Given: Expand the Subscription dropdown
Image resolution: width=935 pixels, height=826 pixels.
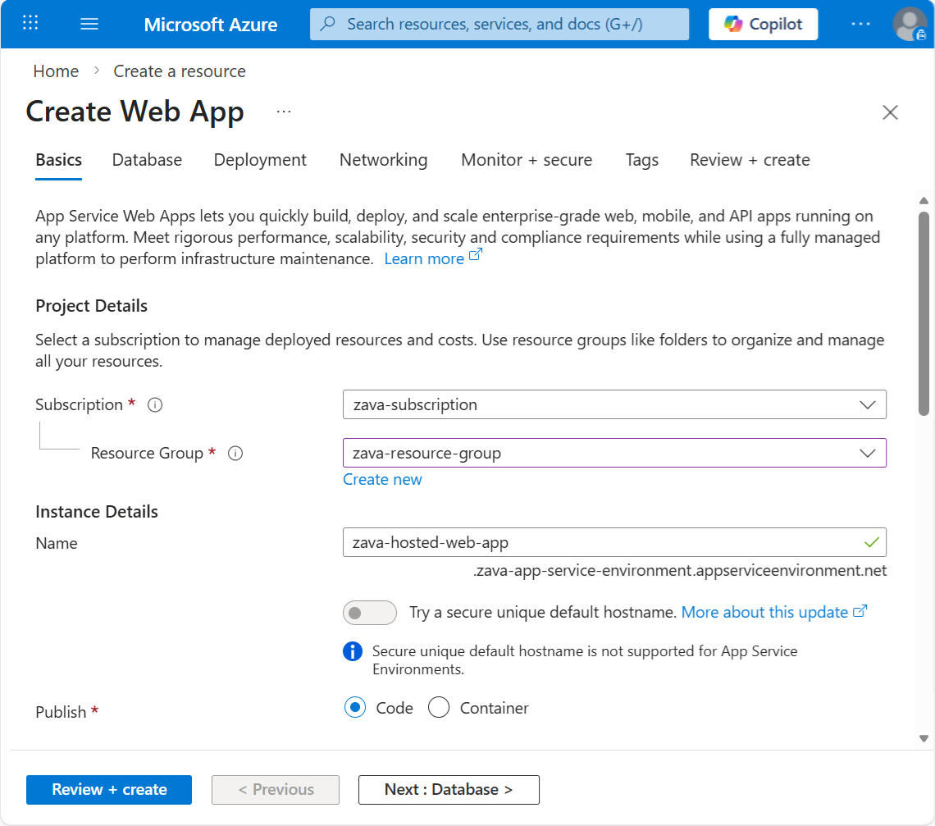Looking at the screenshot, I should click(x=868, y=404).
